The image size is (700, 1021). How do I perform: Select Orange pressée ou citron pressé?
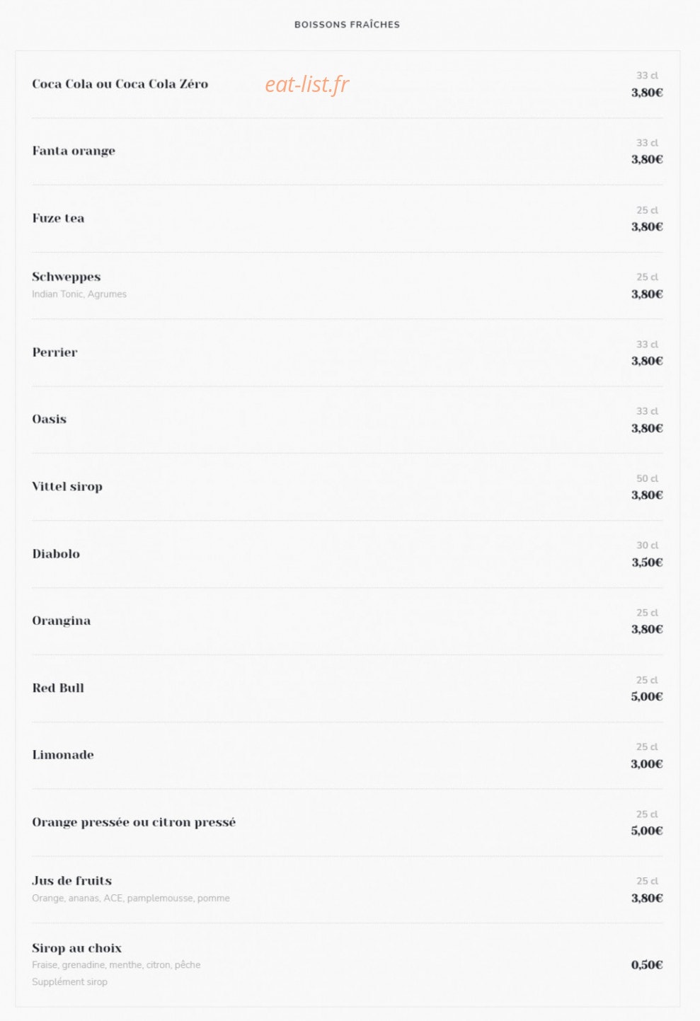[134, 822]
